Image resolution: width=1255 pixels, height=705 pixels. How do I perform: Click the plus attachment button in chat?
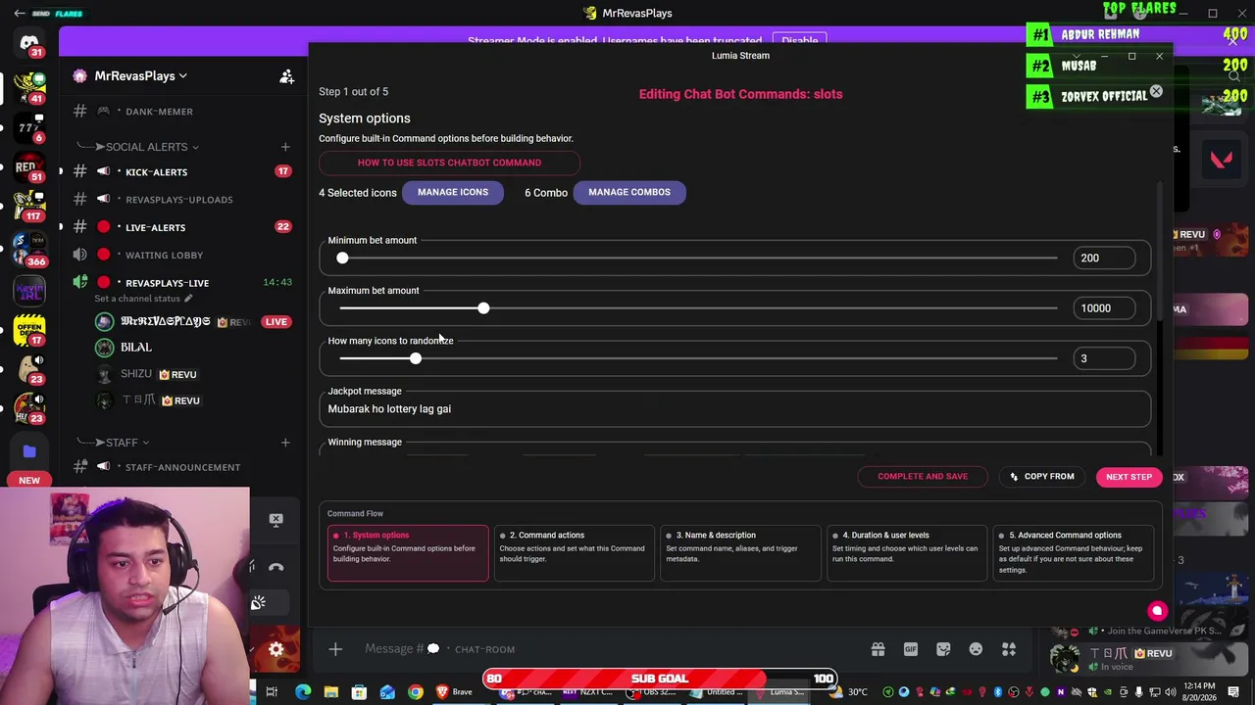point(335,649)
